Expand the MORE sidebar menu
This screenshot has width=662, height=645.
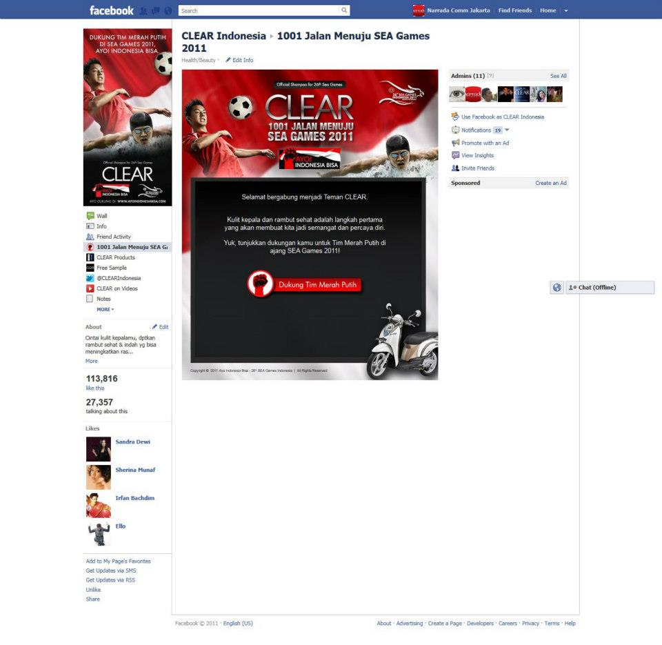(105, 310)
